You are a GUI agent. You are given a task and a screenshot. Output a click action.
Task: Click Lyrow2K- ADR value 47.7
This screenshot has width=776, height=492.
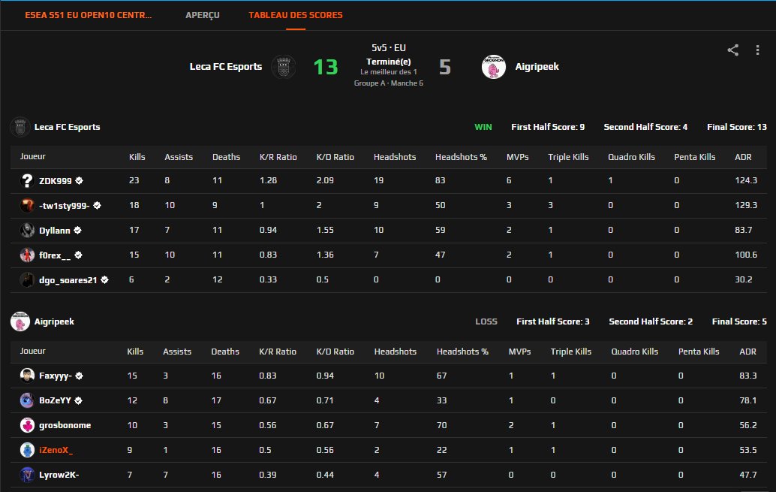[747, 475]
